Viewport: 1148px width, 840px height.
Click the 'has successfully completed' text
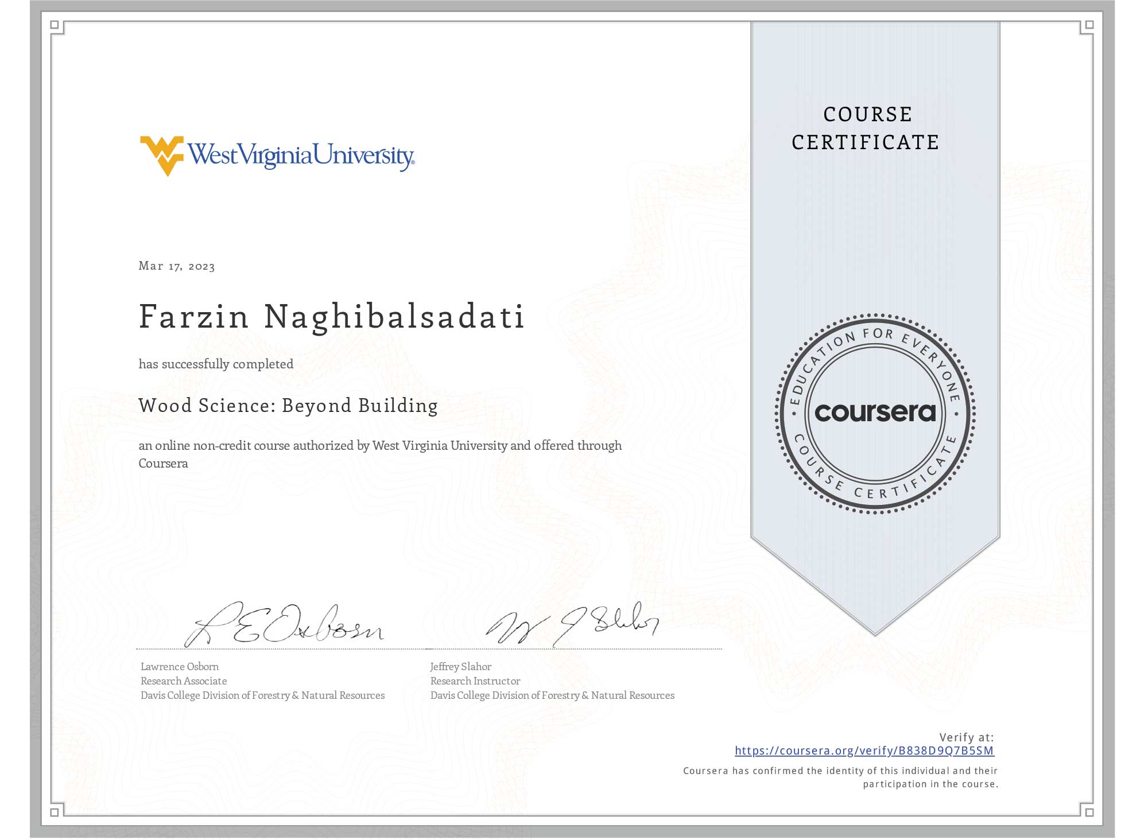point(216,364)
